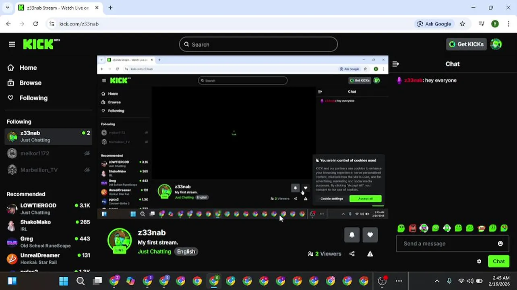Open the emoji picker in chat input

[500, 244]
